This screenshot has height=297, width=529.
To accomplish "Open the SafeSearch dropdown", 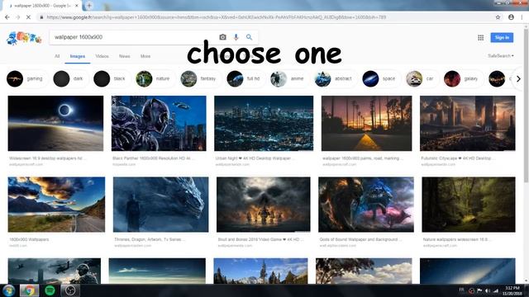I will [501, 56].
